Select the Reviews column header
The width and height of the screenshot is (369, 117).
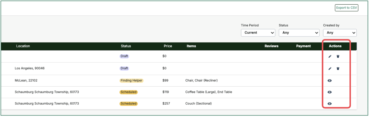click(271, 46)
